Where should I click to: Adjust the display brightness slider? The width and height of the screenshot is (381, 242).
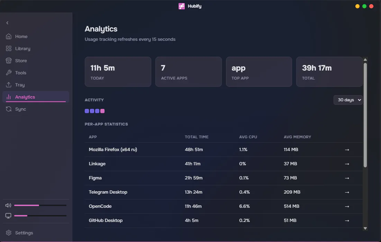(40, 215)
